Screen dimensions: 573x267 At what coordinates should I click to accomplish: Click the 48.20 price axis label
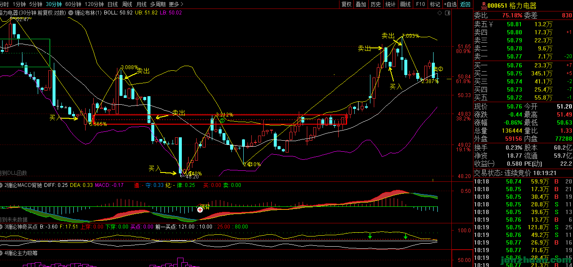pos(464,176)
